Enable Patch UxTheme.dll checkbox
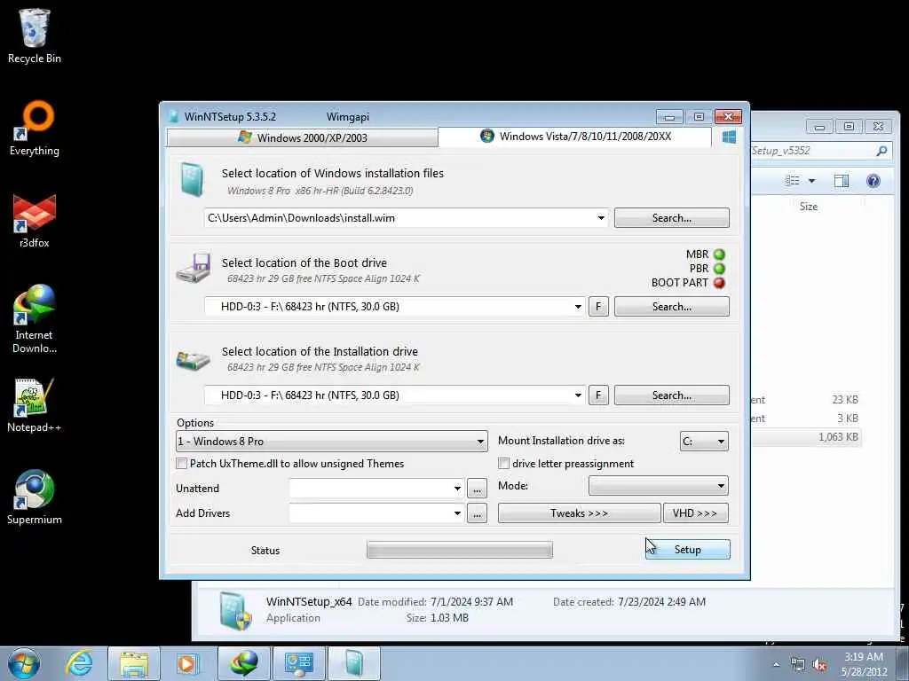The height and width of the screenshot is (681, 909). 181,463
